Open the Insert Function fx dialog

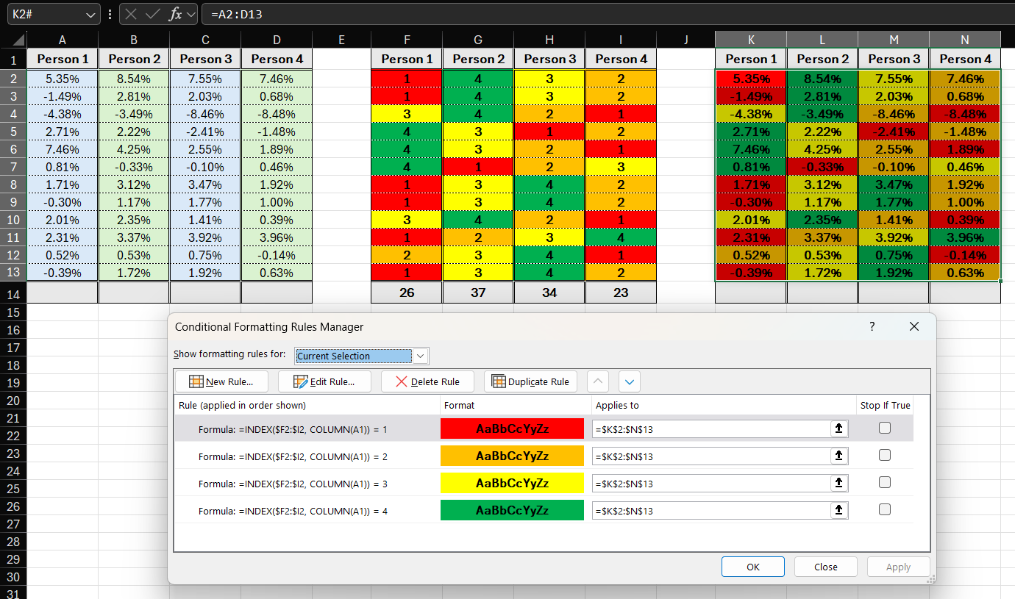click(x=175, y=14)
